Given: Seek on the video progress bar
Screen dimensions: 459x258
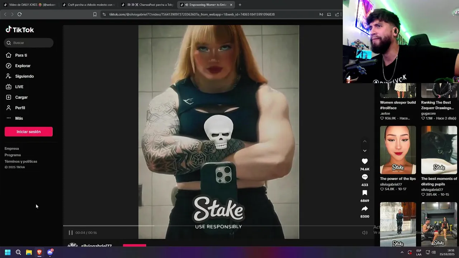Looking at the screenshot, I should pos(219,226).
